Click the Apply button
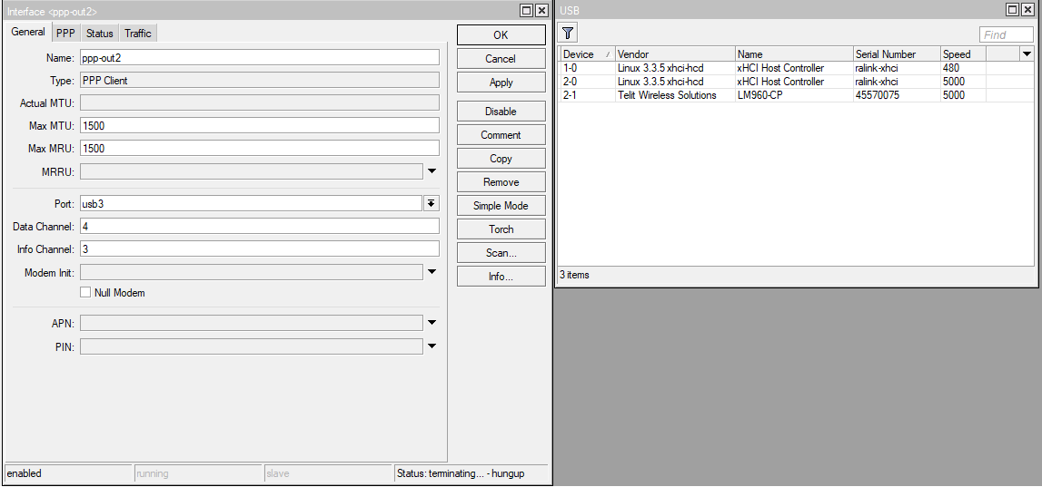 click(501, 83)
